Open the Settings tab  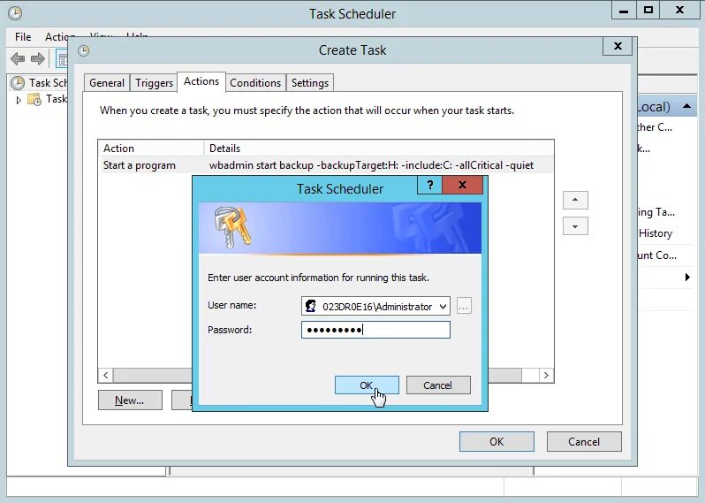point(310,83)
